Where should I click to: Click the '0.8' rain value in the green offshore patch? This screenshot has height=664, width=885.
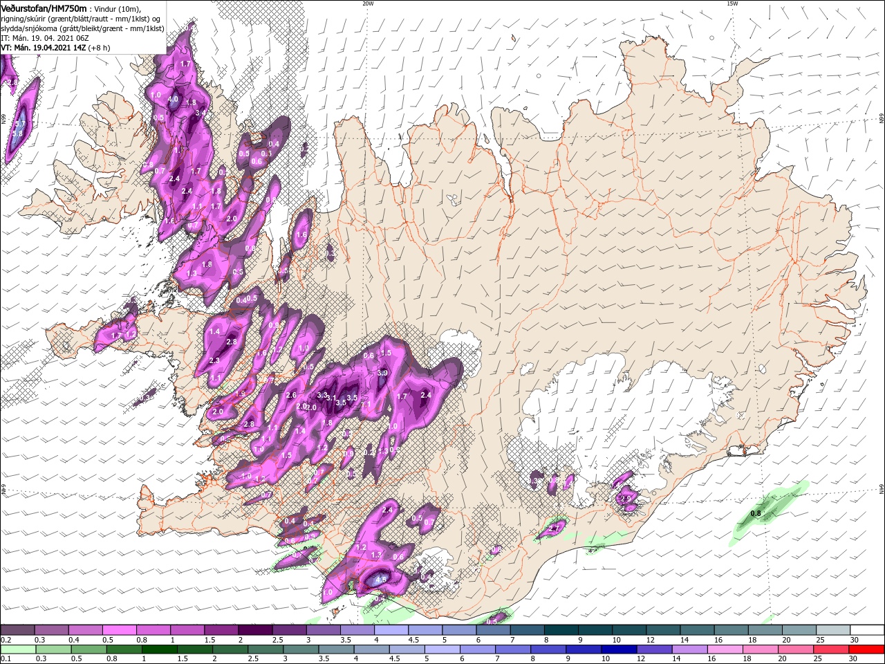click(x=756, y=514)
